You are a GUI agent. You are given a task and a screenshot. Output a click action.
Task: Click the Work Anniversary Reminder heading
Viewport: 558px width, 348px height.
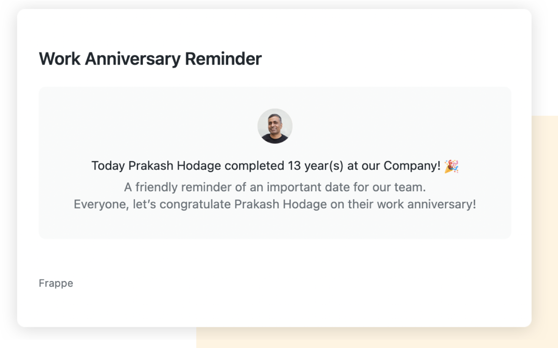150,59
